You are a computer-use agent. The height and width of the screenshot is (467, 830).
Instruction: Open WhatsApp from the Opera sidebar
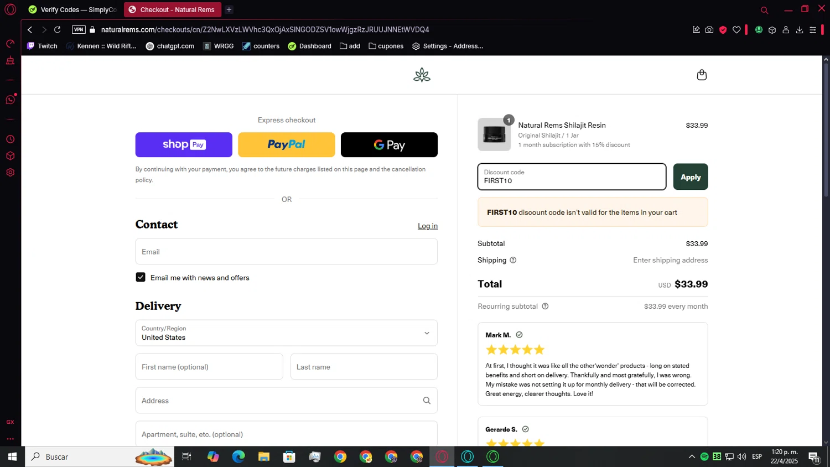pos(10,100)
